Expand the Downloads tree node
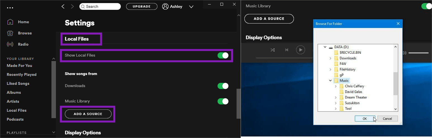 point(330,58)
